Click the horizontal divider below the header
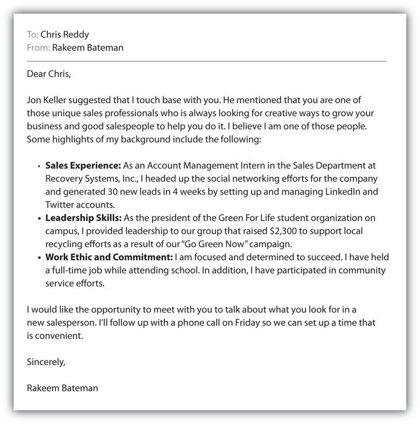 click(x=206, y=61)
